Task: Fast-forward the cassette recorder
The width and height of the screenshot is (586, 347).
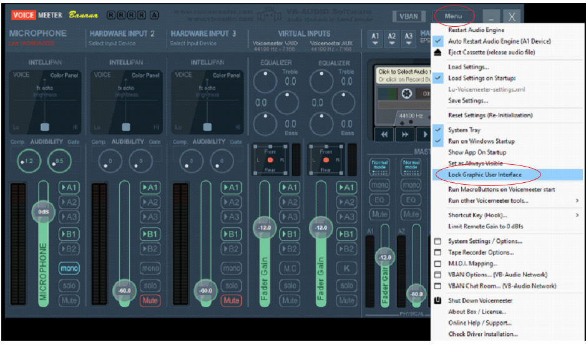Action: point(405,135)
